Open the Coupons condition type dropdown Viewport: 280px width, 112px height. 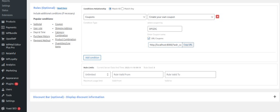click(115, 17)
